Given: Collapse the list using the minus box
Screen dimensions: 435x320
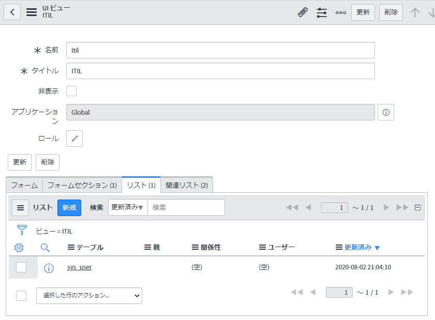Looking at the screenshot, I should coord(417,207).
